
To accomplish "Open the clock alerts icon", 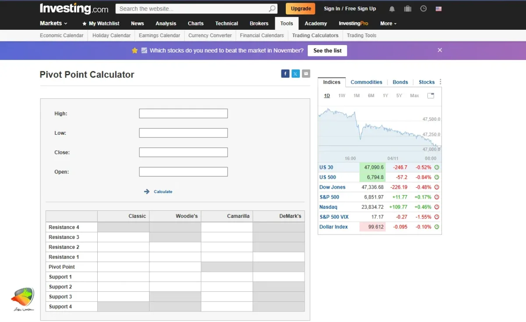I will [423, 9].
